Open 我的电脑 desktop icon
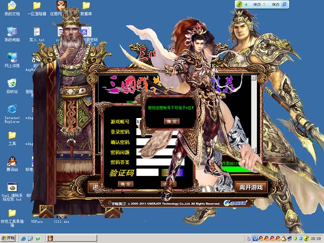Screen dimensions: 324x243 pos(12,32)
